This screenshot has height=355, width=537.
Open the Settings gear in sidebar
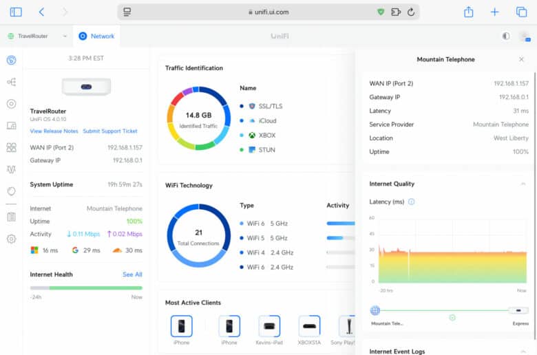11,239
